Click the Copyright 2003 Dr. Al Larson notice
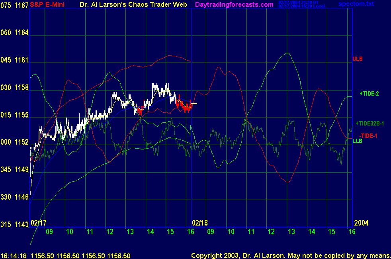The image size is (391, 259). [x=290, y=255]
